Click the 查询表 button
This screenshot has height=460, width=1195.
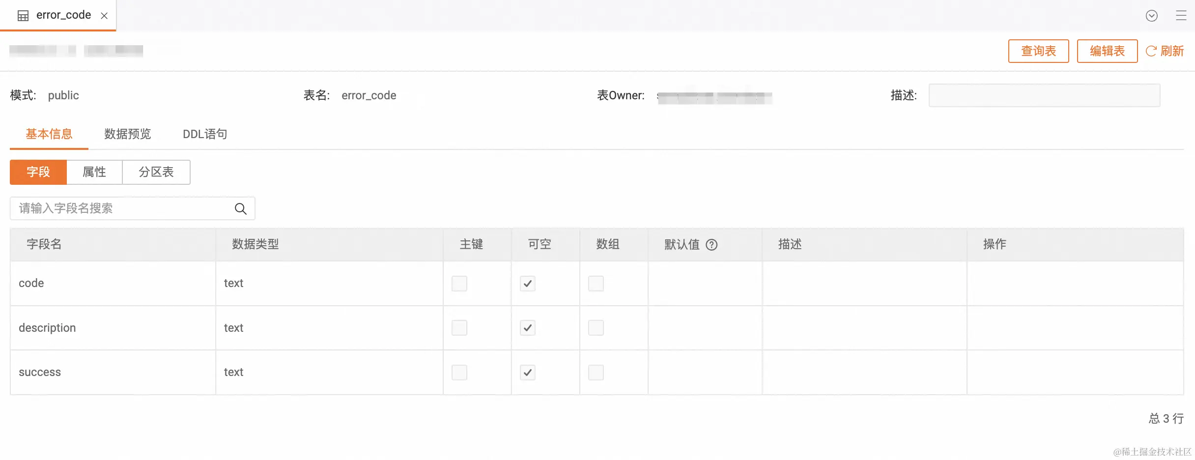click(x=1038, y=51)
